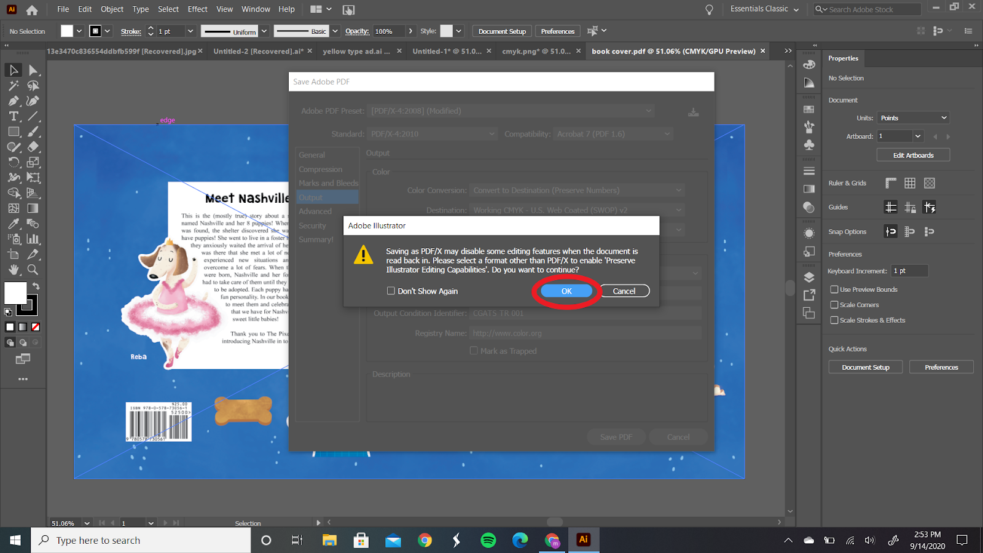Choose the Eyedropper tool
The width and height of the screenshot is (983, 553).
14,224
